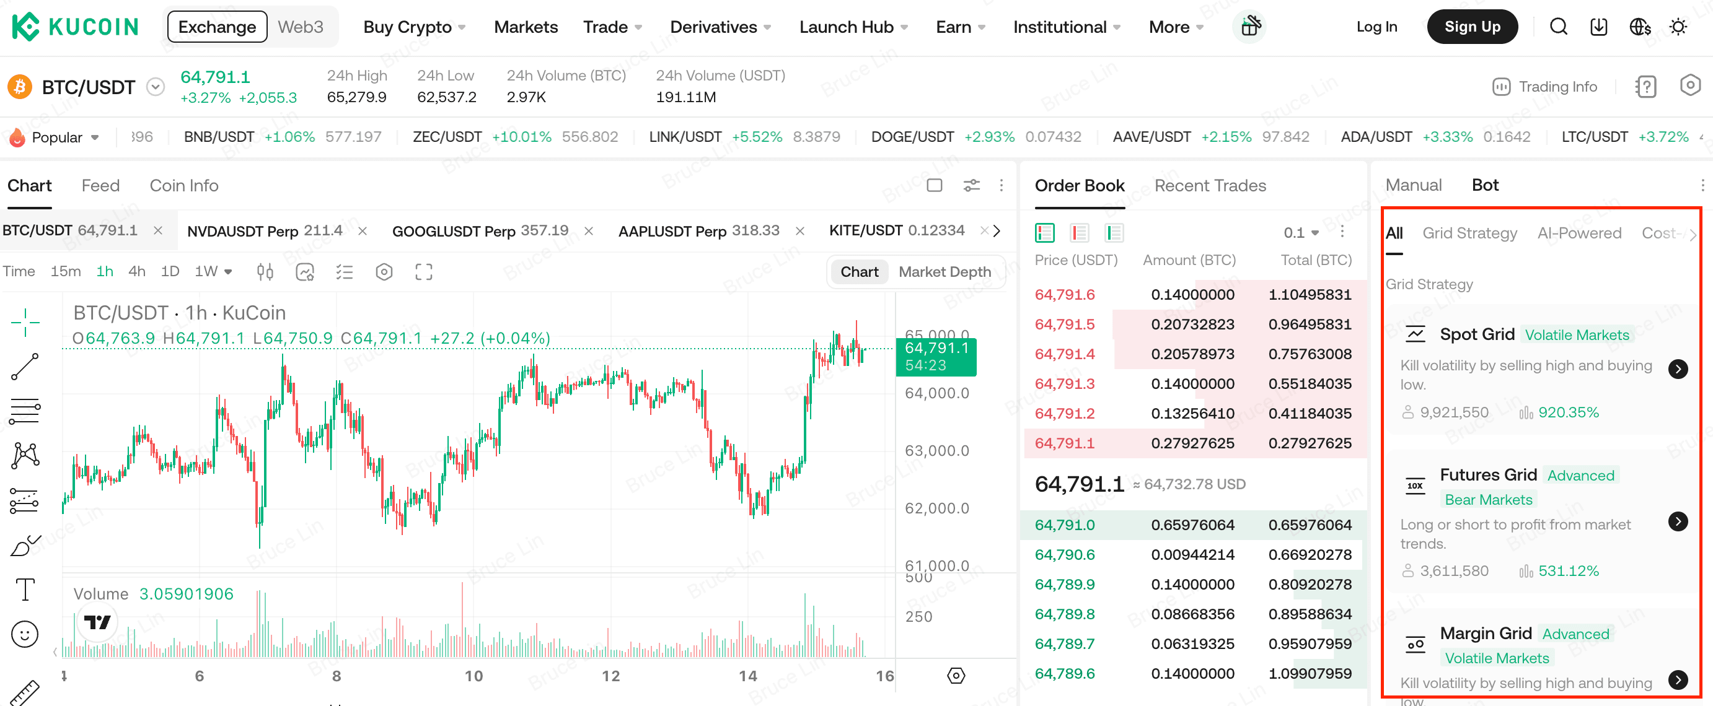Open chart panel three-dot menu
1713x706 pixels.
point(1002,185)
